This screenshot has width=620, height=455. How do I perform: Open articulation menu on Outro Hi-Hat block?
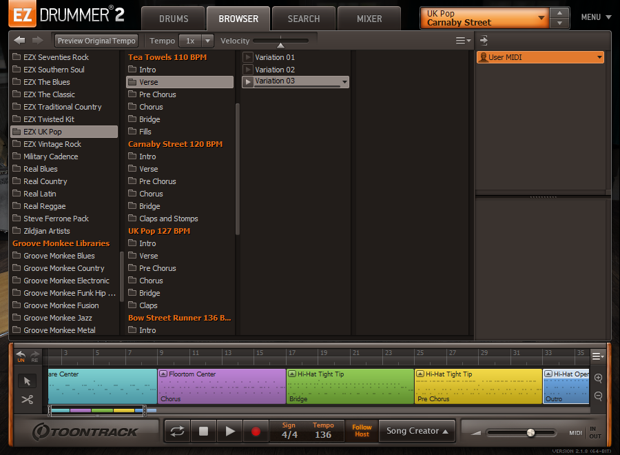(x=548, y=374)
